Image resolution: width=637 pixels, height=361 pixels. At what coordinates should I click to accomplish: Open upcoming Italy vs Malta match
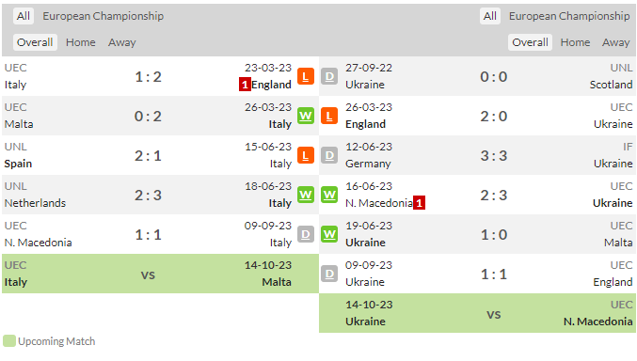161,274
